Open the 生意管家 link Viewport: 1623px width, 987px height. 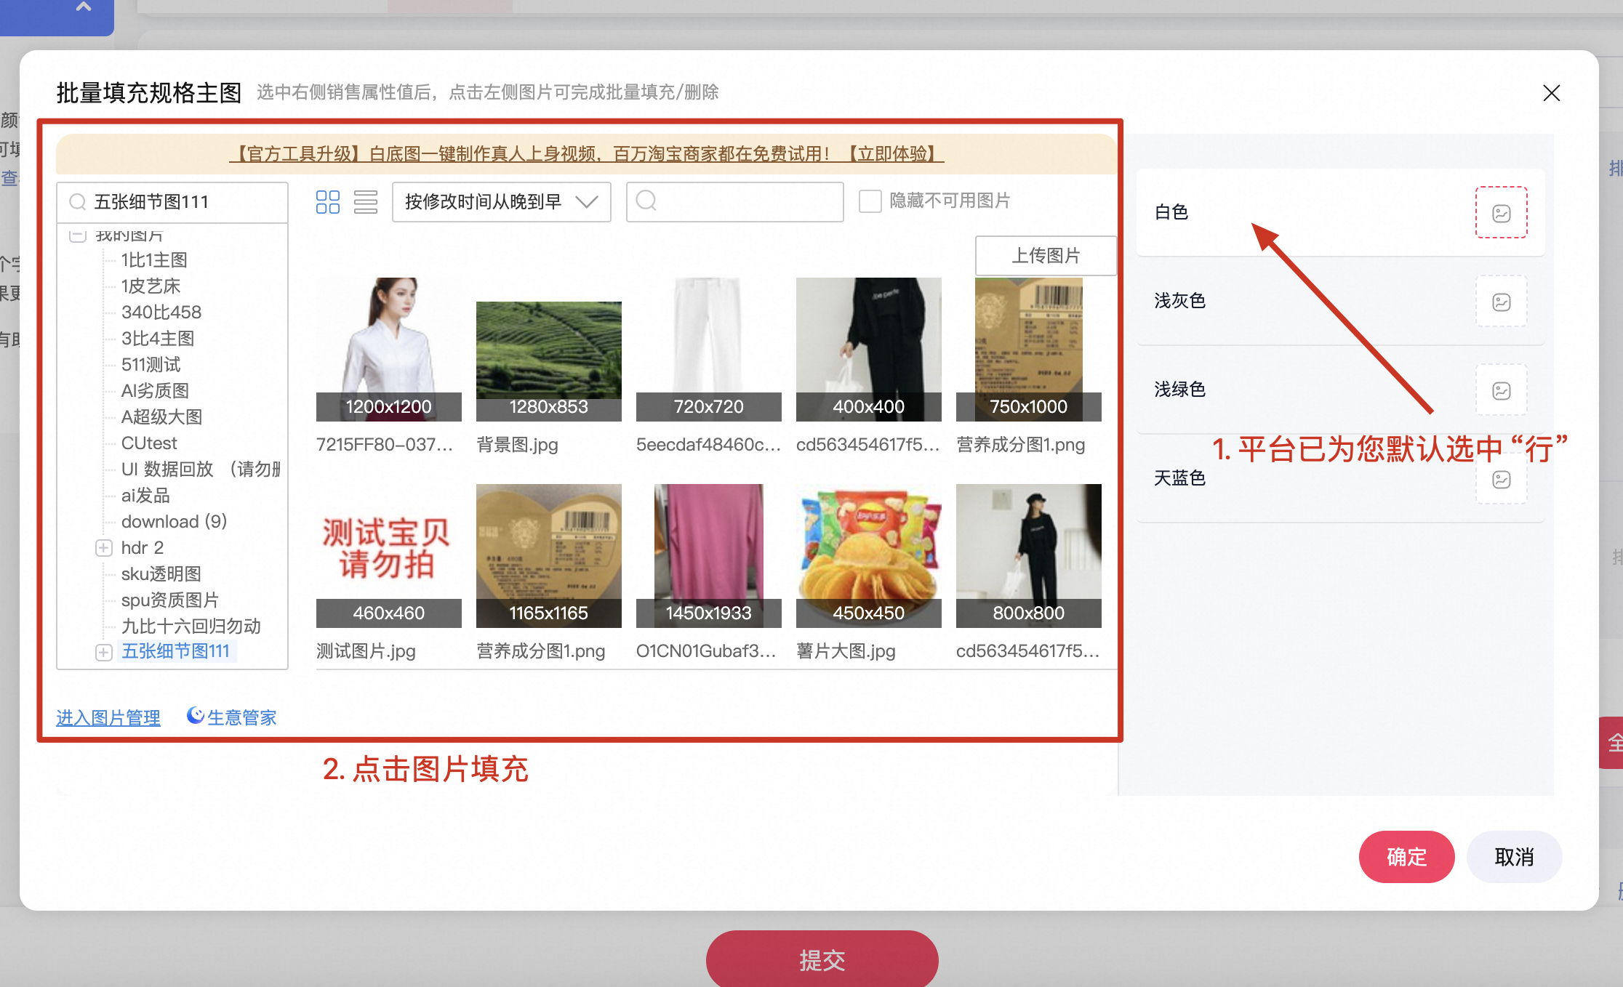pyautogui.click(x=242, y=718)
